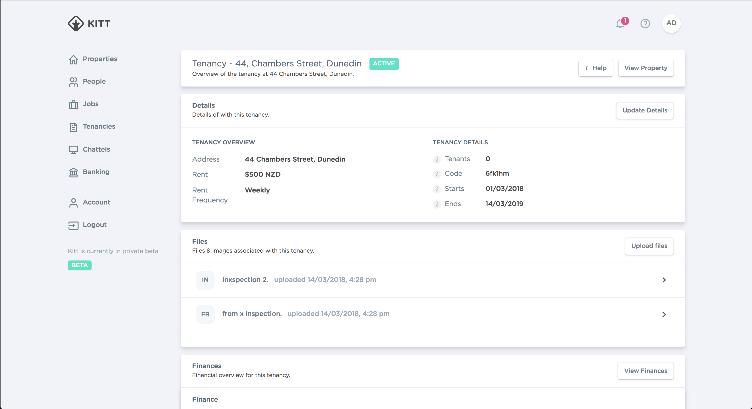Click the start date 01/03/2018

point(504,189)
